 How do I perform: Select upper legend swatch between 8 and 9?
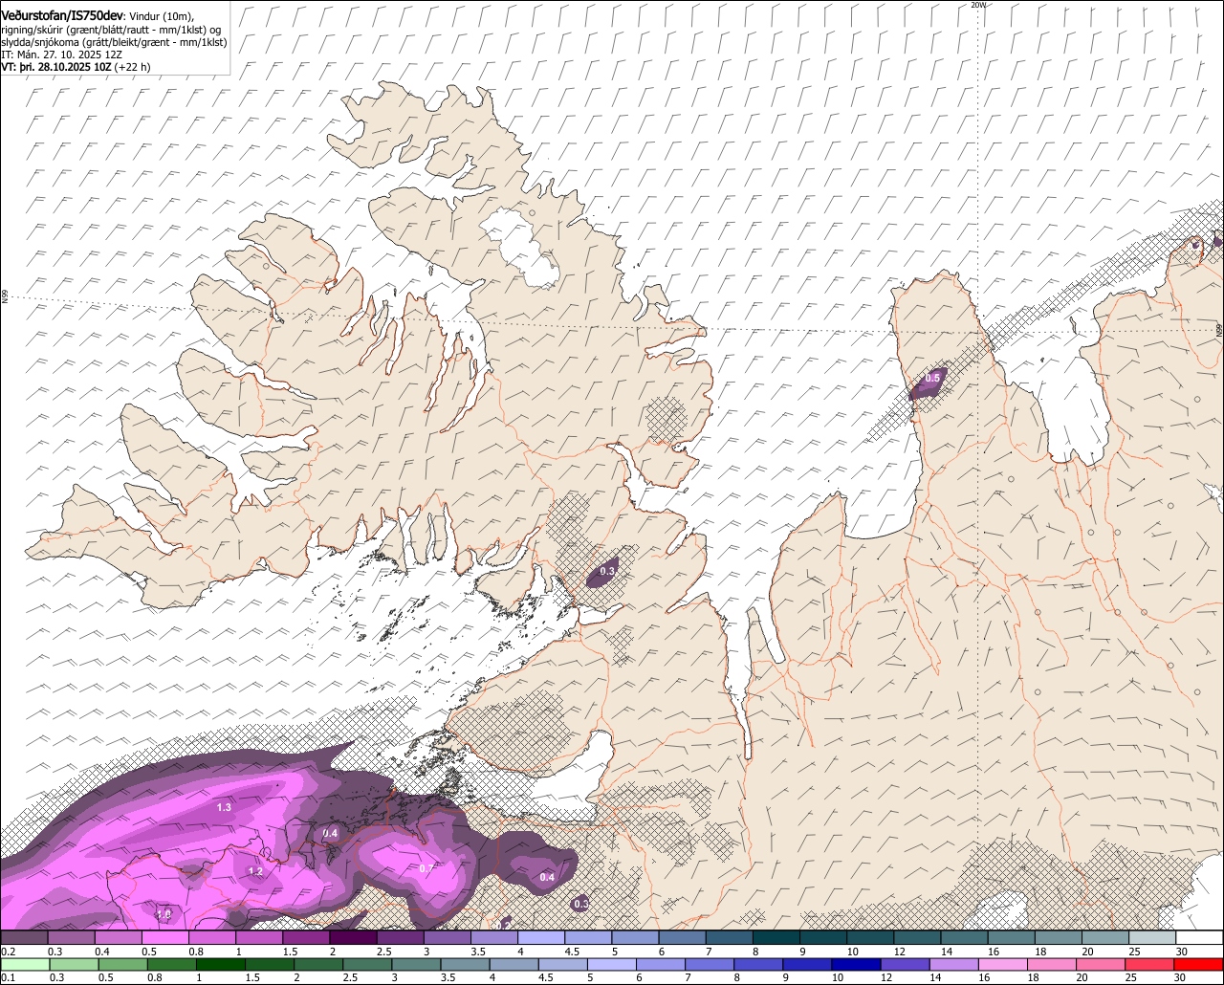[776, 938]
